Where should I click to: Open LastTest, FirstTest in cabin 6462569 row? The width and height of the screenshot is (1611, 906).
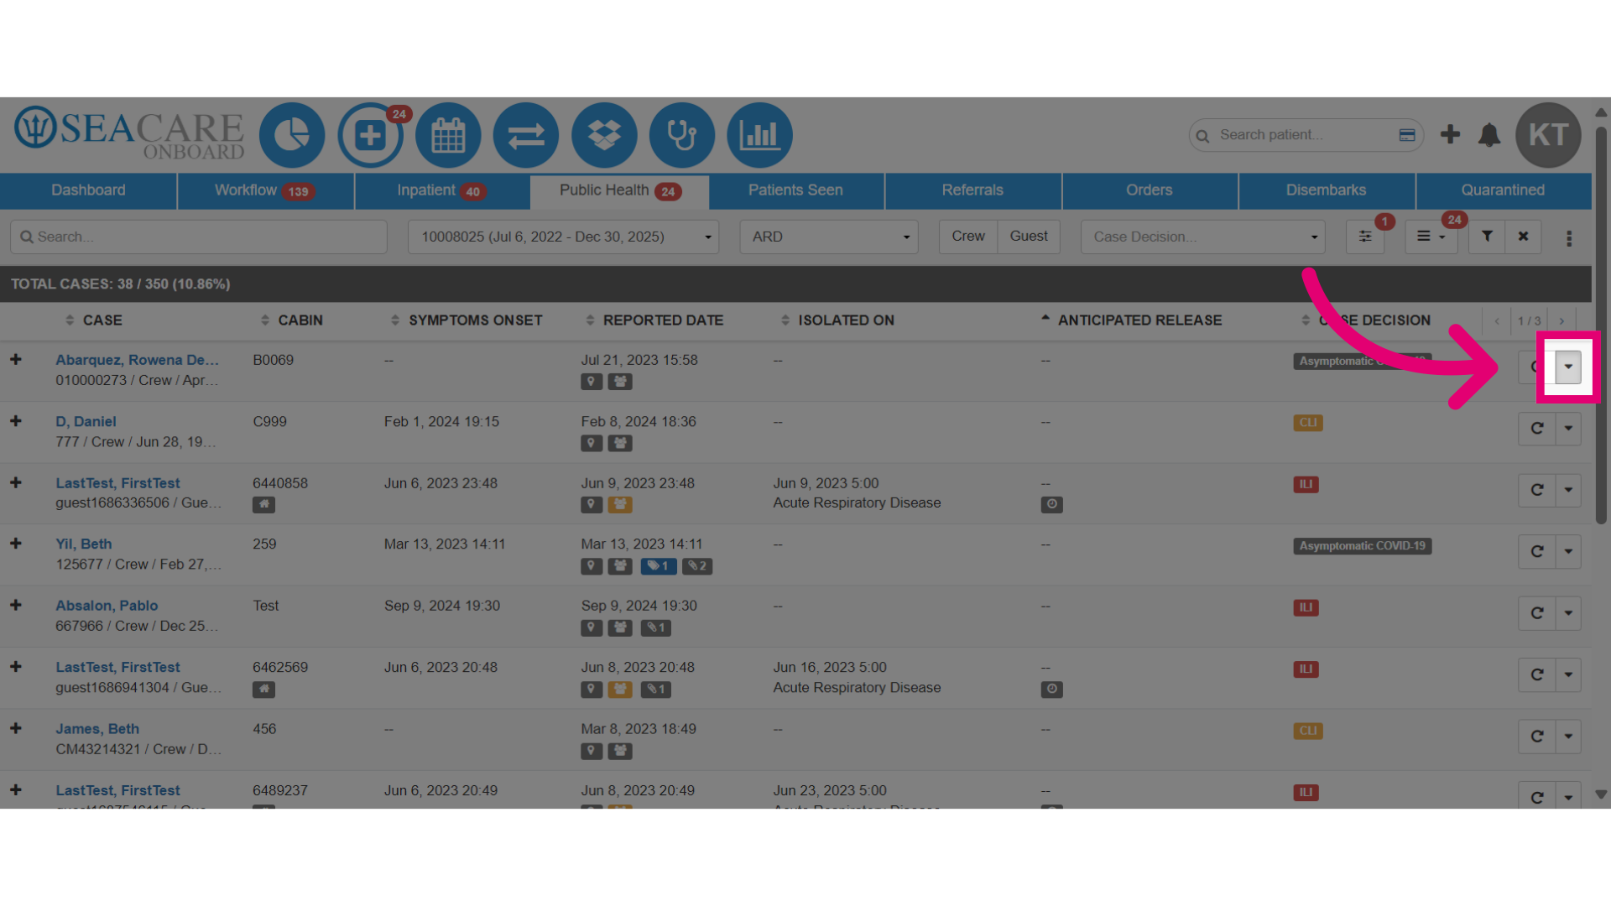coord(117,668)
